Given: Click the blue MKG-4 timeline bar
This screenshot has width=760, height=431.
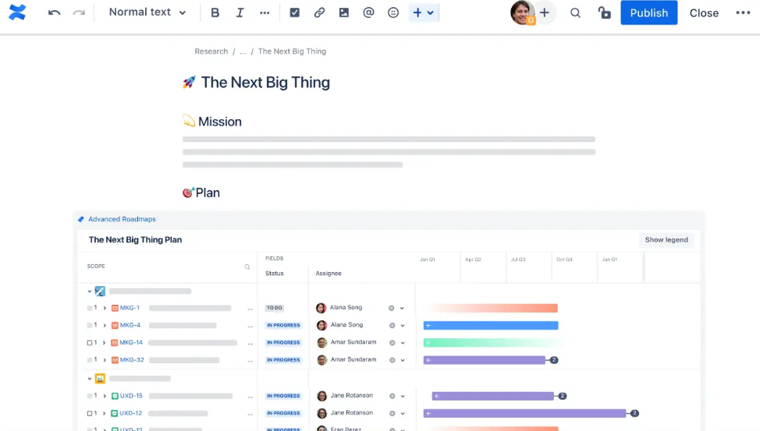Looking at the screenshot, I should pyautogui.click(x=492, y=325).
